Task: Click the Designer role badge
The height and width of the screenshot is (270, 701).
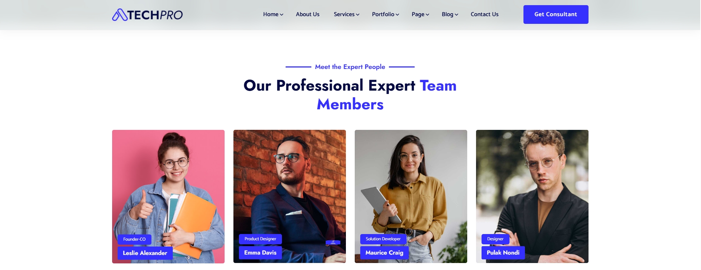Action: click(495, 239)
